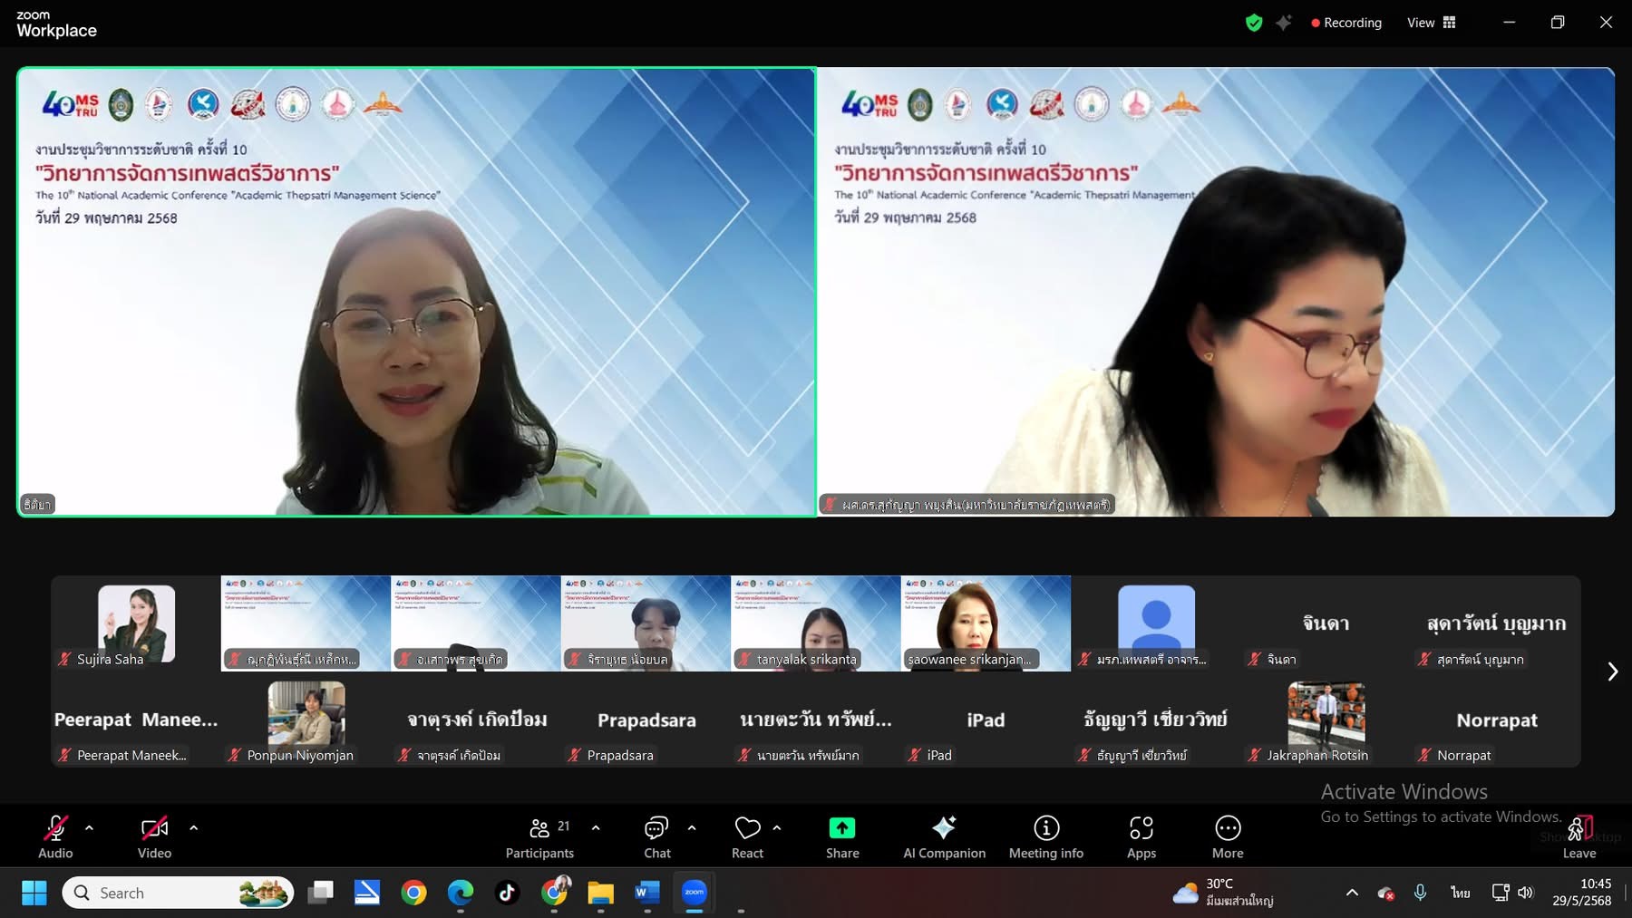Open the Chat panel
The image size is (1632, 918).
[x=656, y=836]
